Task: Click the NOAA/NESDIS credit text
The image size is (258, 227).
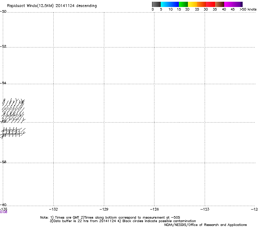Action: click(205, 225)
